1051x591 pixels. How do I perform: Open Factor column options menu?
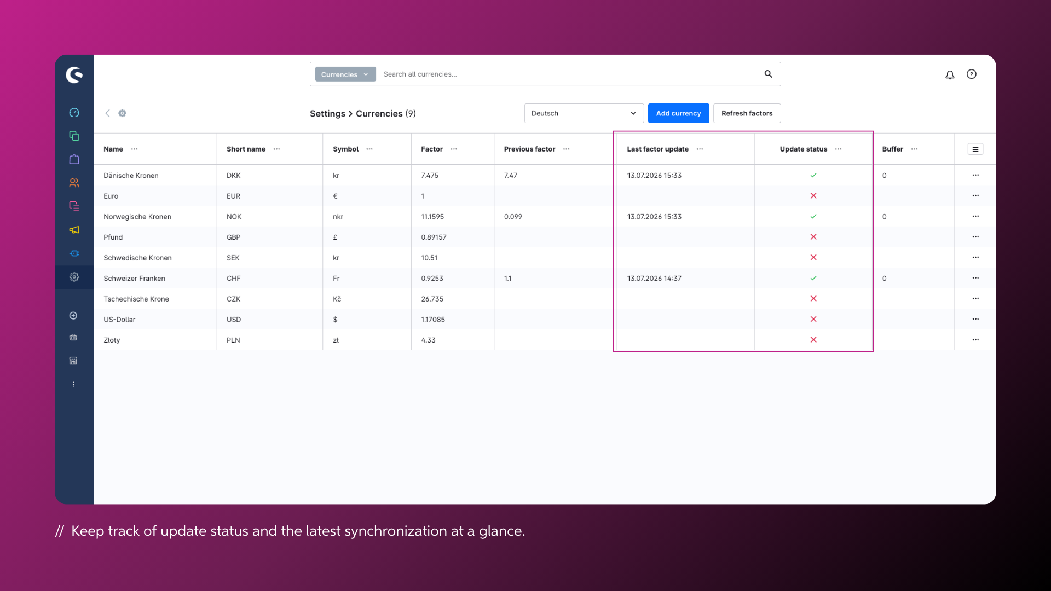454,149
